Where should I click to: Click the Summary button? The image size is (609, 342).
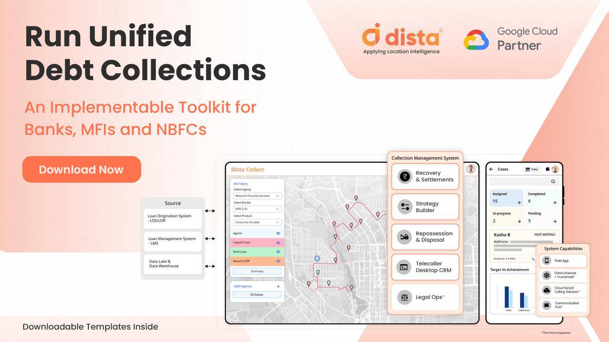(257, 271)
